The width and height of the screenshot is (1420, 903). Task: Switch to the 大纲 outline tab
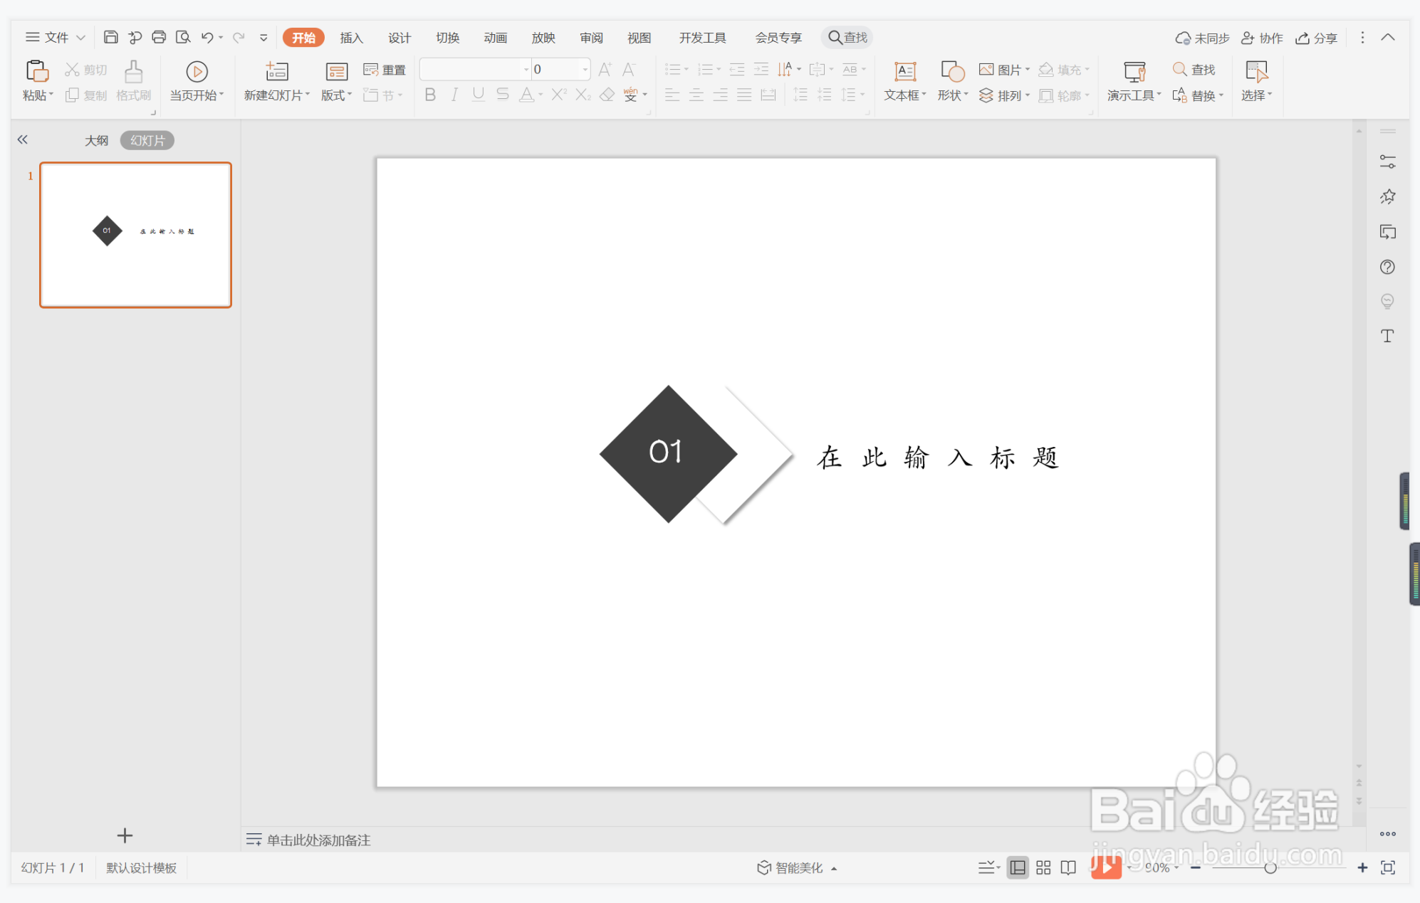pos(97,139)
